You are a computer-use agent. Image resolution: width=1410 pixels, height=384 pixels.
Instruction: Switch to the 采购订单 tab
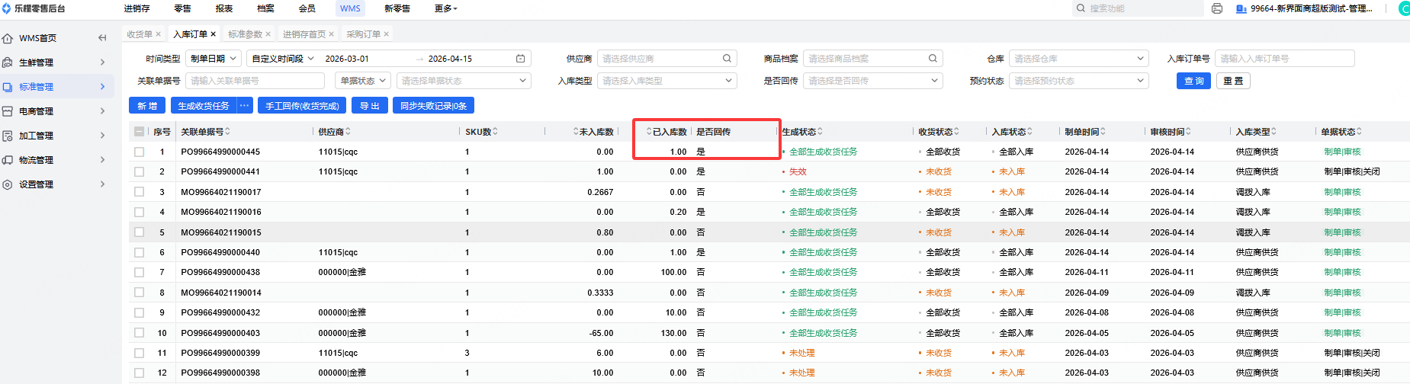(363, 34)
